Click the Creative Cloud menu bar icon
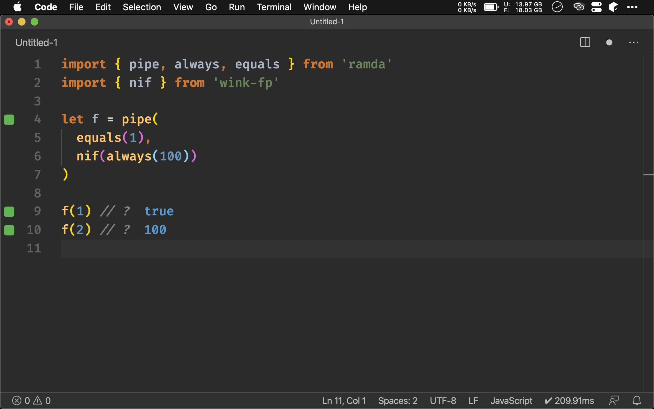Image resolution: width=654 pixels, height=409 pixels. point(579,7)
